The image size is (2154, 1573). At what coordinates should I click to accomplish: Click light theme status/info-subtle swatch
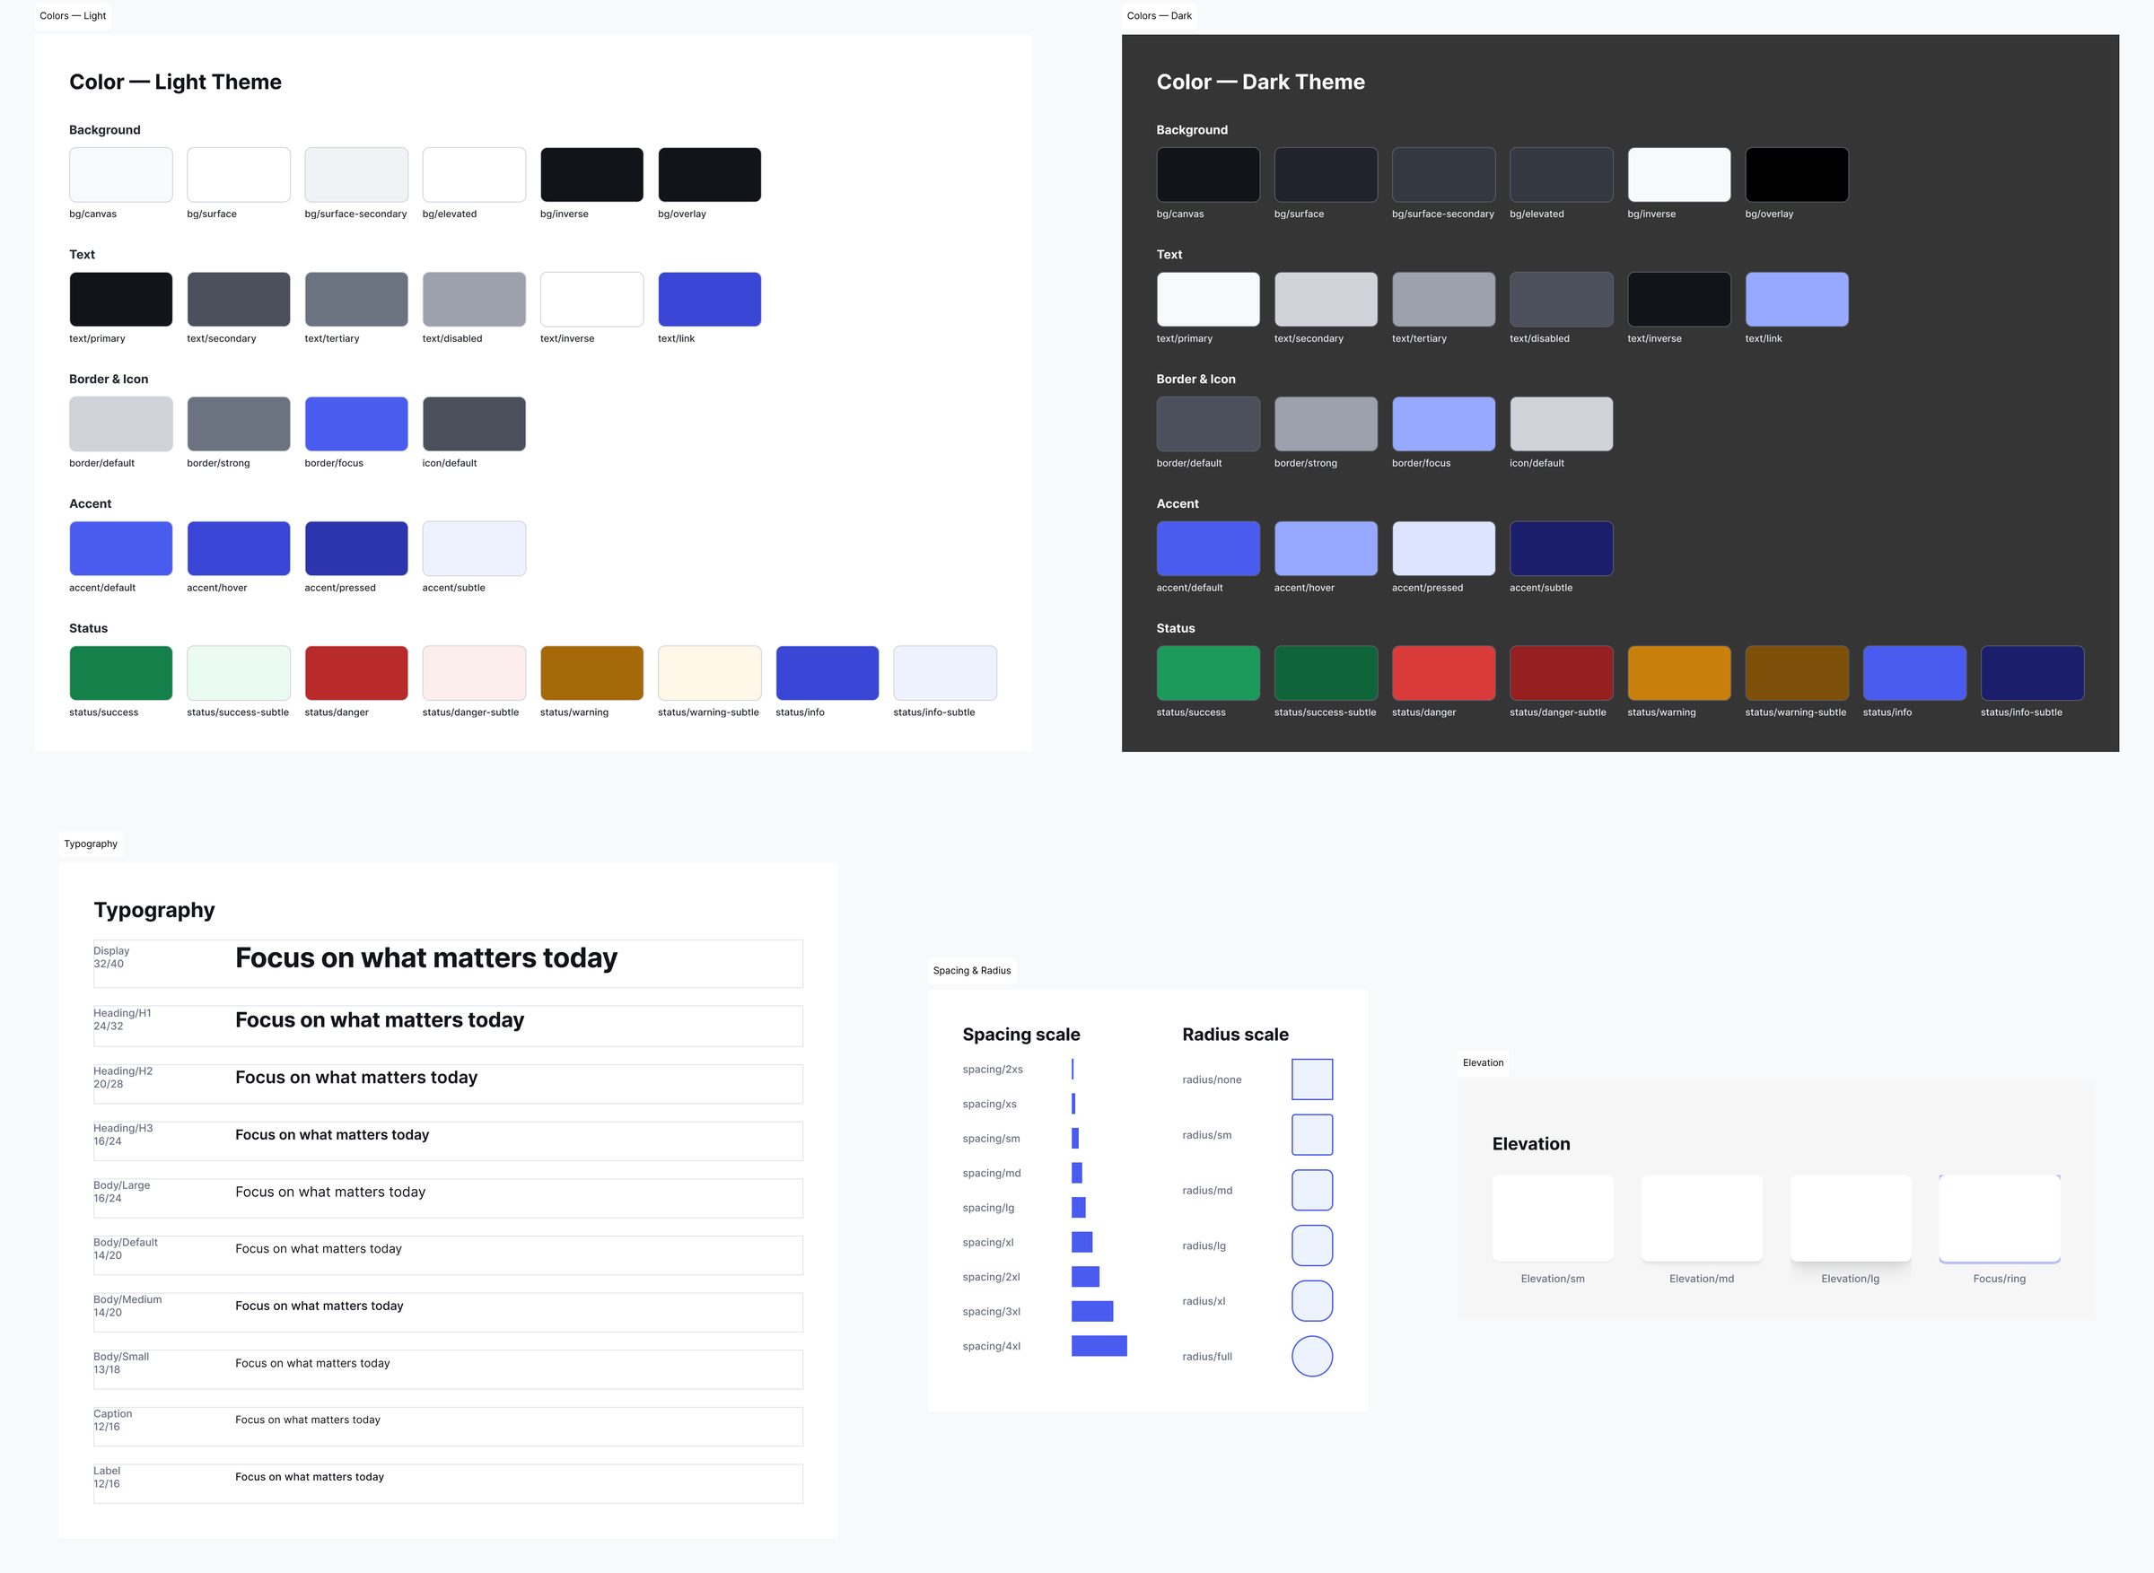tap(945, 673)
